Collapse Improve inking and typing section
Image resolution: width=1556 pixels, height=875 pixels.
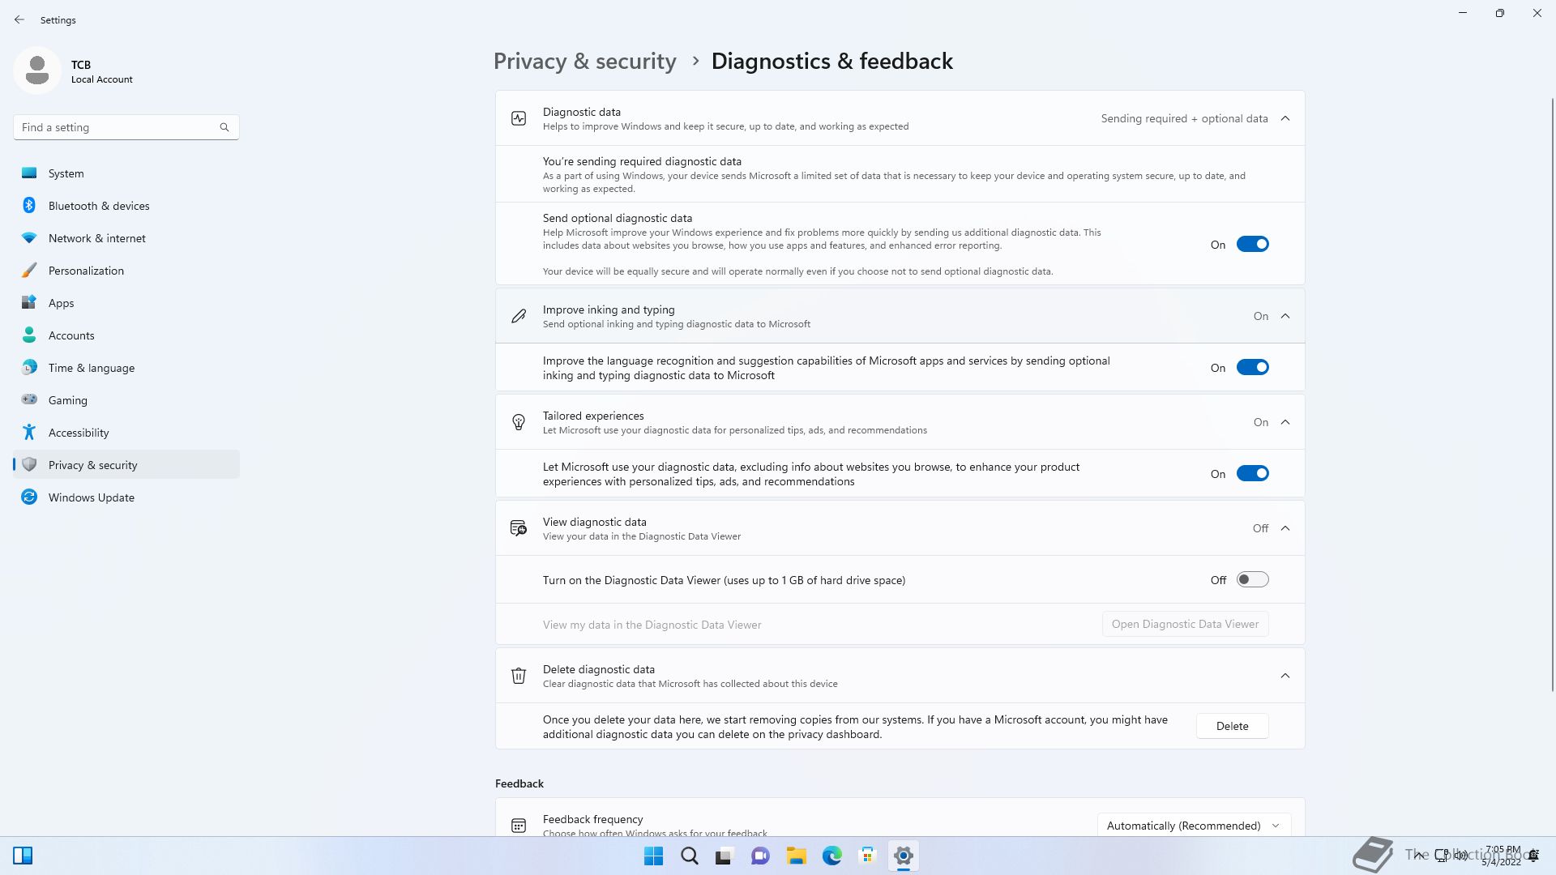[x=1285, y=316]
